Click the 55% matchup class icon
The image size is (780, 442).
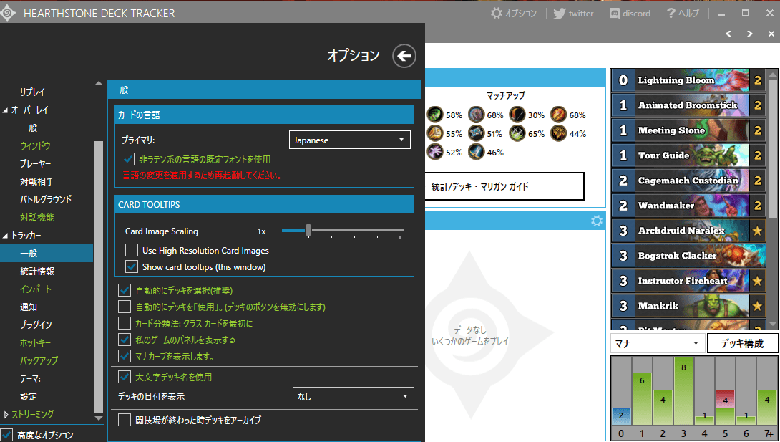pyautogui.click(x=435, y=133)
